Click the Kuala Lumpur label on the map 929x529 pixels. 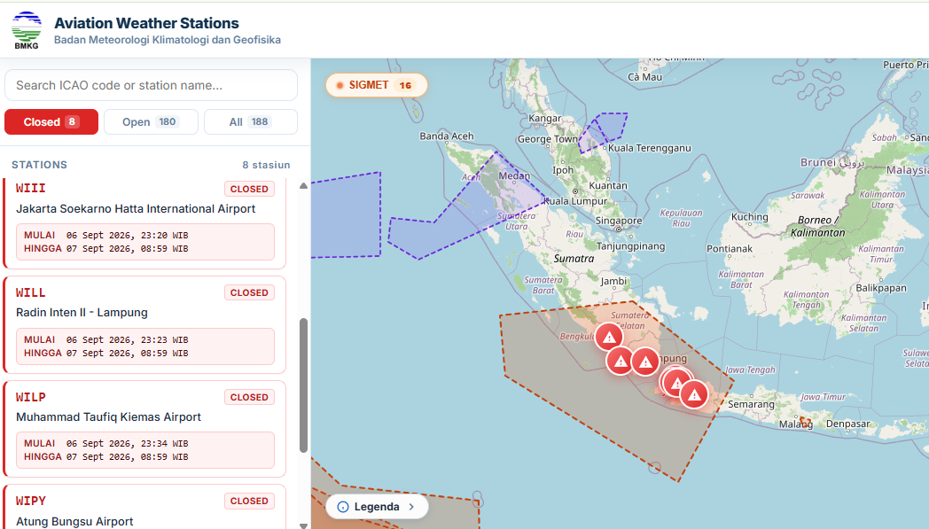click(x=575, y=201)
